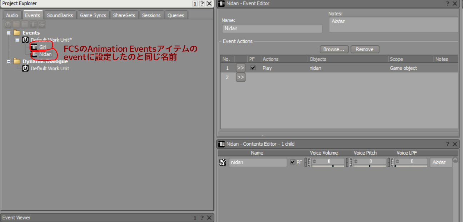The height and width of the screenshot is (222, 463).
Task: Switch to the Events tab
Action: (33, 15)
